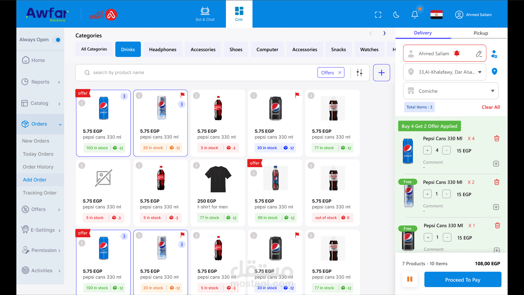Open notifications bell

pyautogui.click(x=415, y=15)
